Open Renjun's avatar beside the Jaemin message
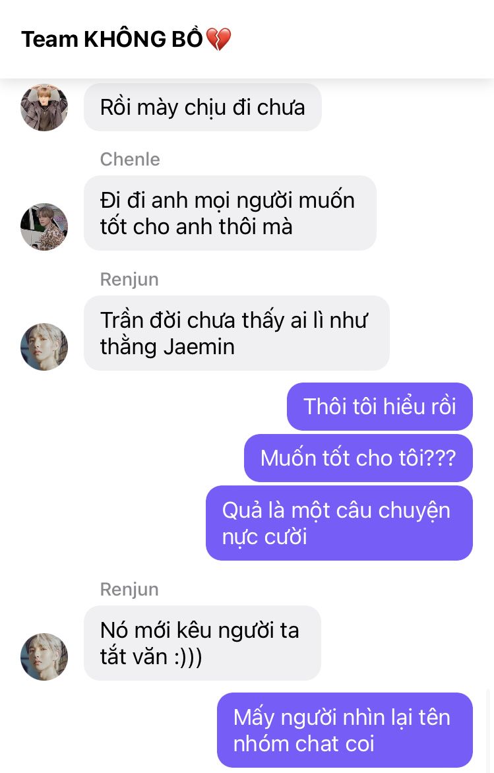Image resolution: width=494 pixels, height=773 pixels. coord(44,346)
